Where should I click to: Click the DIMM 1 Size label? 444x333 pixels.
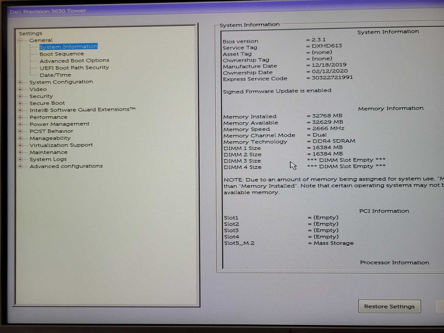pyautogui.click(x=242, y=148)
